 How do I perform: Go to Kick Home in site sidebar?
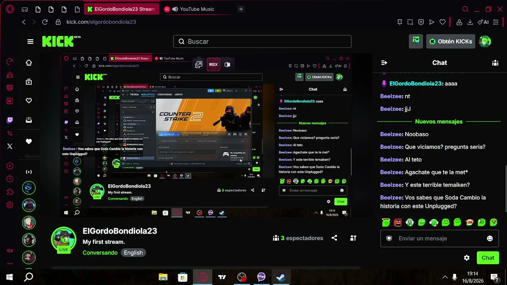(29, 63)
